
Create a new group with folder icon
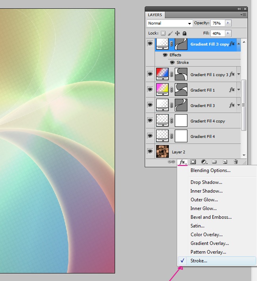tap(214, 162)
